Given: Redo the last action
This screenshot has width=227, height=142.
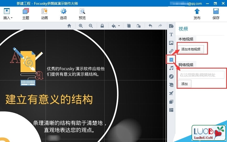Looking at the screenshot, I should (160, 26).
